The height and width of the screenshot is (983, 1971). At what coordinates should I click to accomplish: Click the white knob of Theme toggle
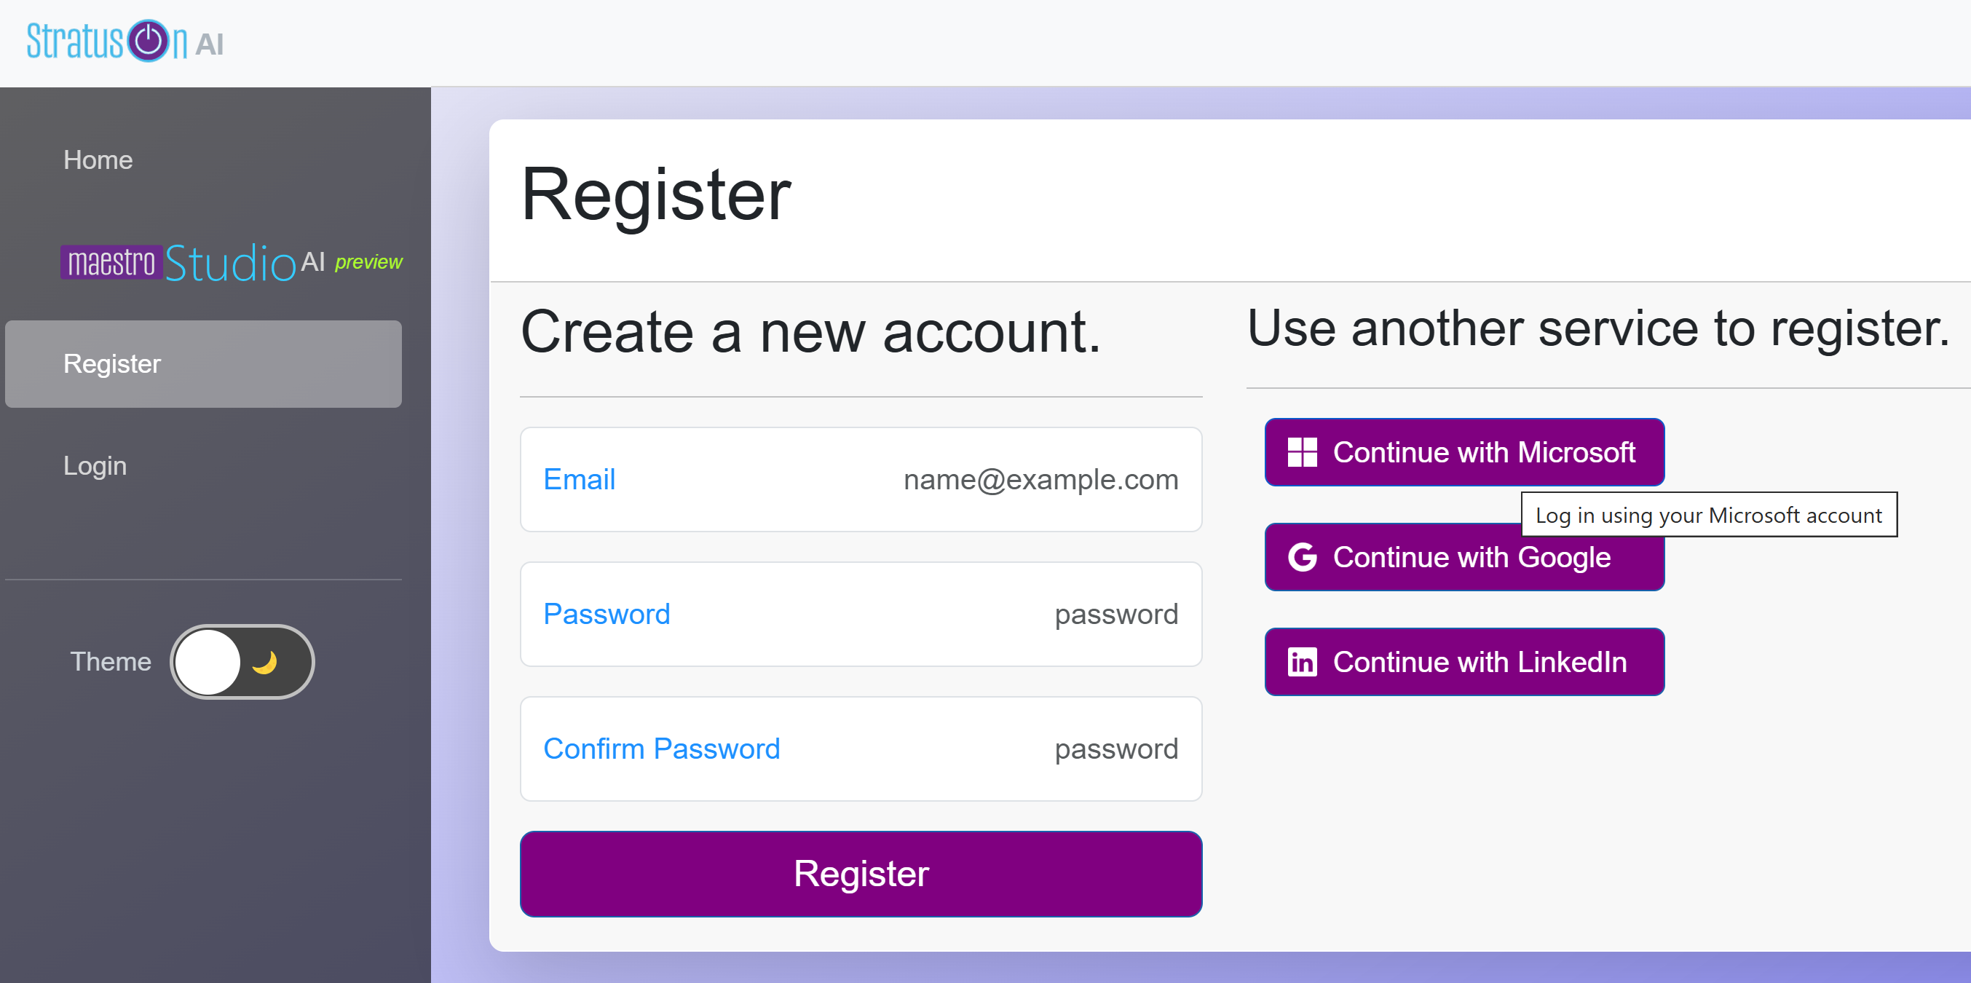208,662
